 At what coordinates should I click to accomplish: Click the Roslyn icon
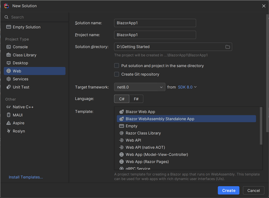[8, 131]
